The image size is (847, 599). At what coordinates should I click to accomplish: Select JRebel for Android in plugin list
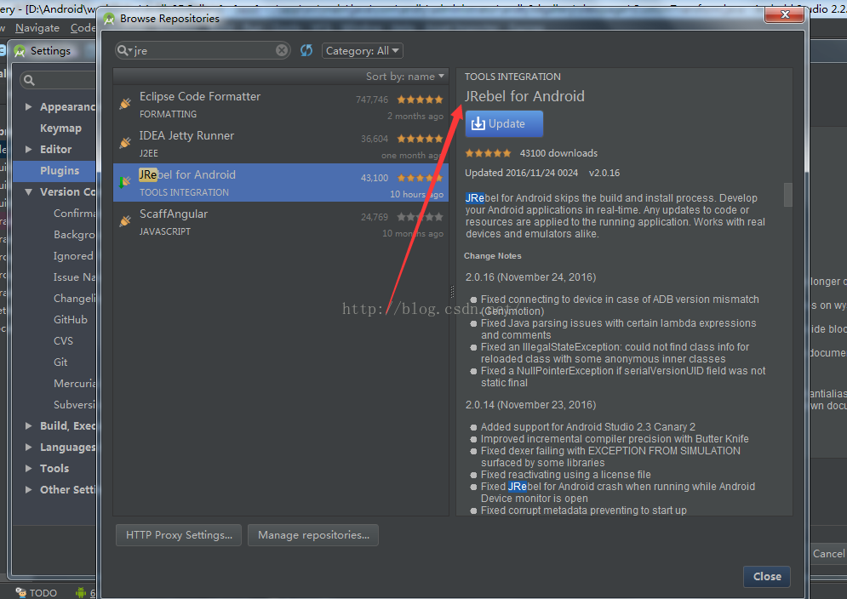(281, 183)
